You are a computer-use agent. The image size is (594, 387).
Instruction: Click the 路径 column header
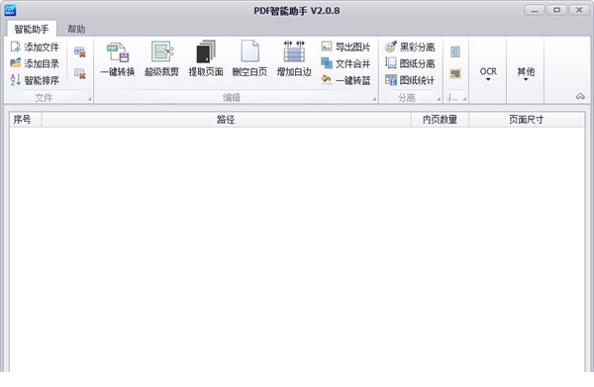point(226,120)
